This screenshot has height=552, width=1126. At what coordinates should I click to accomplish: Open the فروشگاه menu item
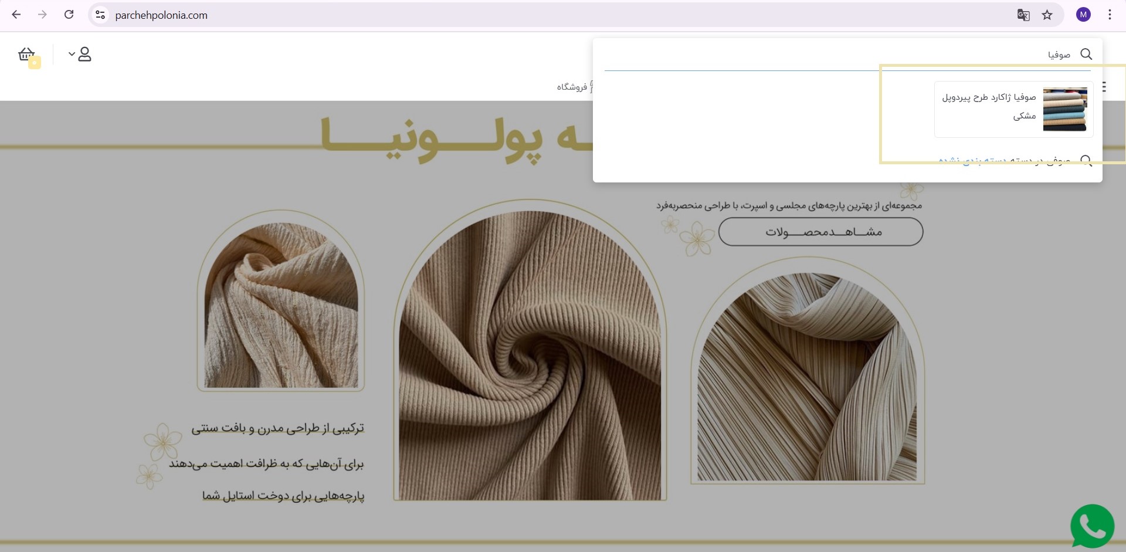[x=572, y=87]
